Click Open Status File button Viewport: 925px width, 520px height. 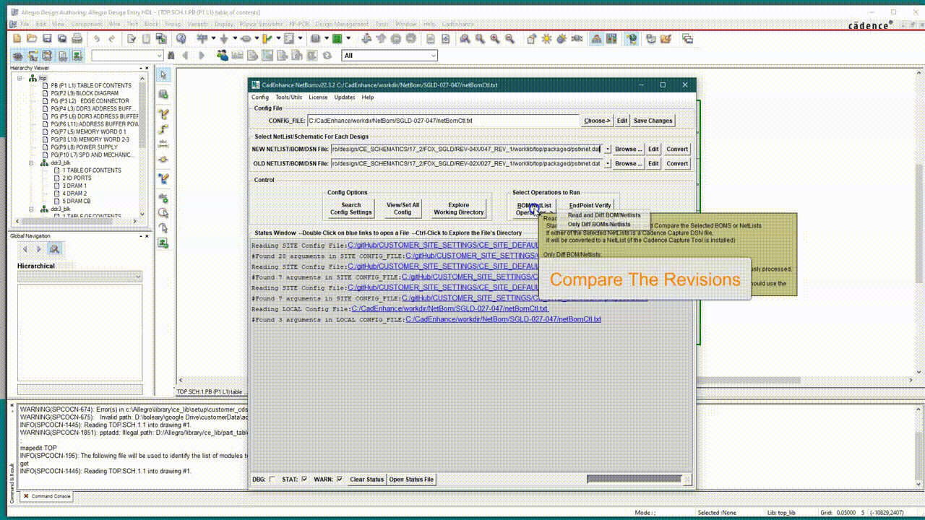(411, 479)
